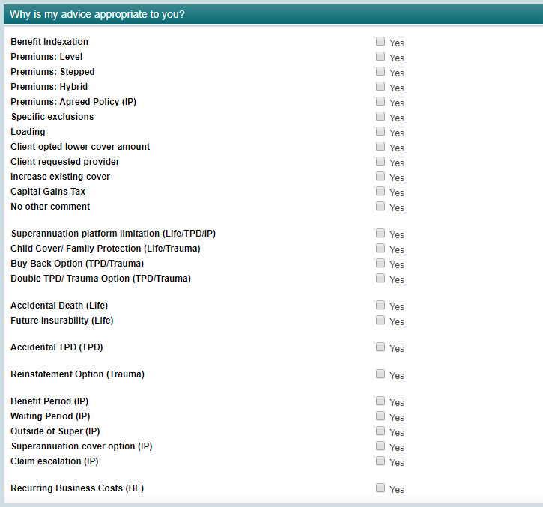Click the 'Client opted lower cover amount' label
The width and height of the screenshot is (543, 507).
tap(80, 147)
